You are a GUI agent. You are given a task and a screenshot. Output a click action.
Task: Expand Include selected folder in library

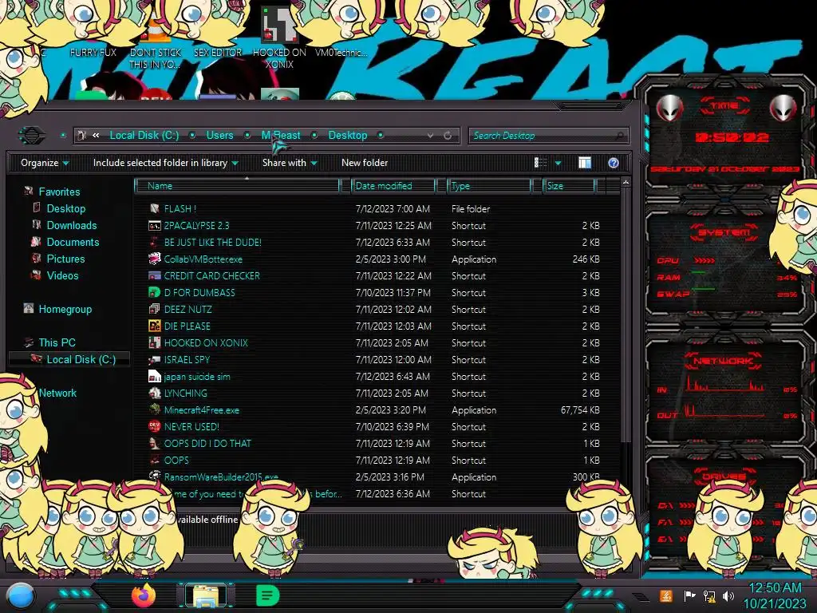tap(166, 163)
